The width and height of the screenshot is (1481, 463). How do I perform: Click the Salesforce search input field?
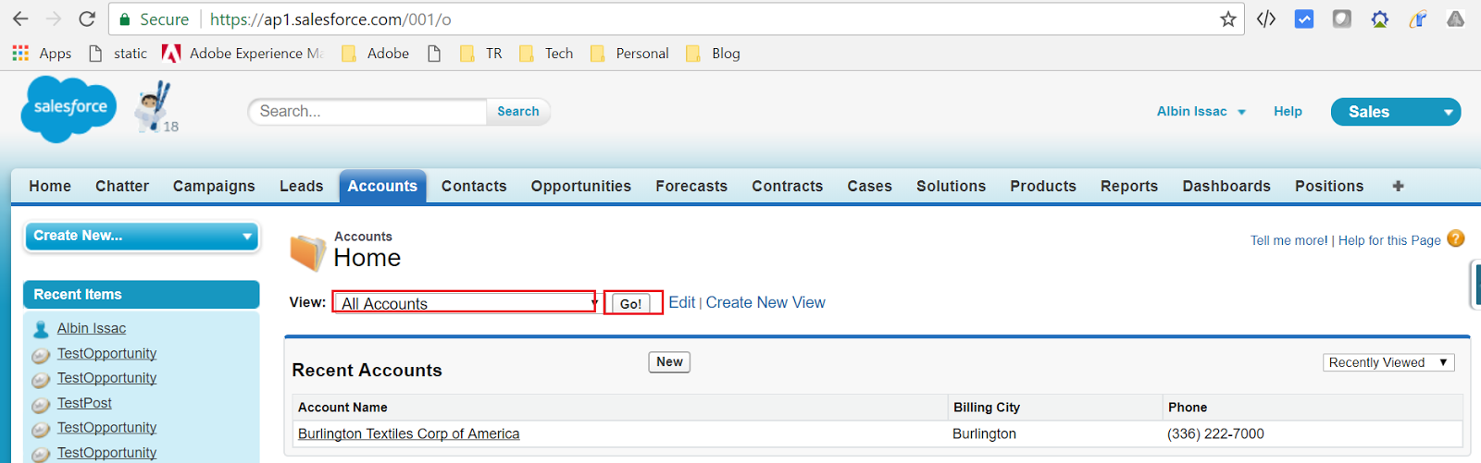(x=368, y=111)
